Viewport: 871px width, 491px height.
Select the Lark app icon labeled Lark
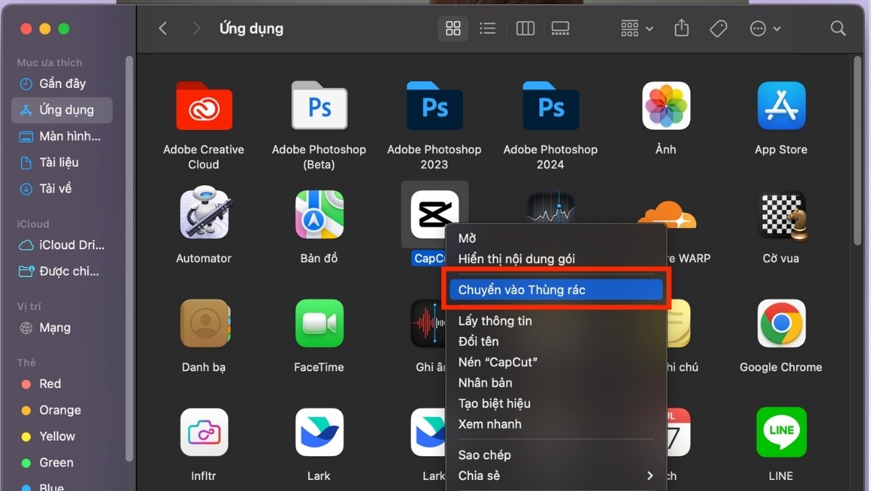tap(319, 432)
